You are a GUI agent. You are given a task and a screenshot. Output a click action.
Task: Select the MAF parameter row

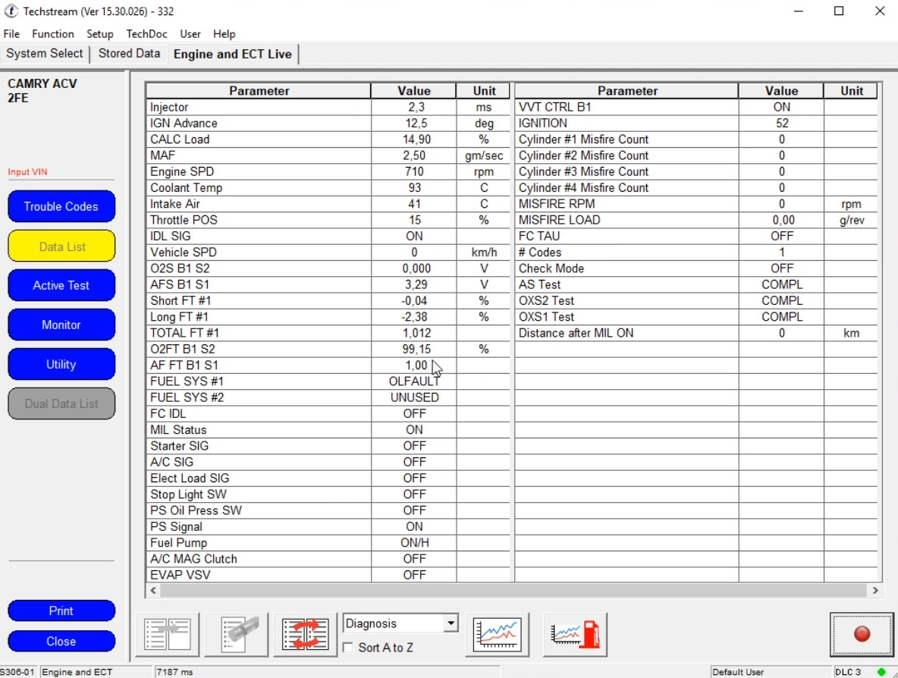pos(328,155)
